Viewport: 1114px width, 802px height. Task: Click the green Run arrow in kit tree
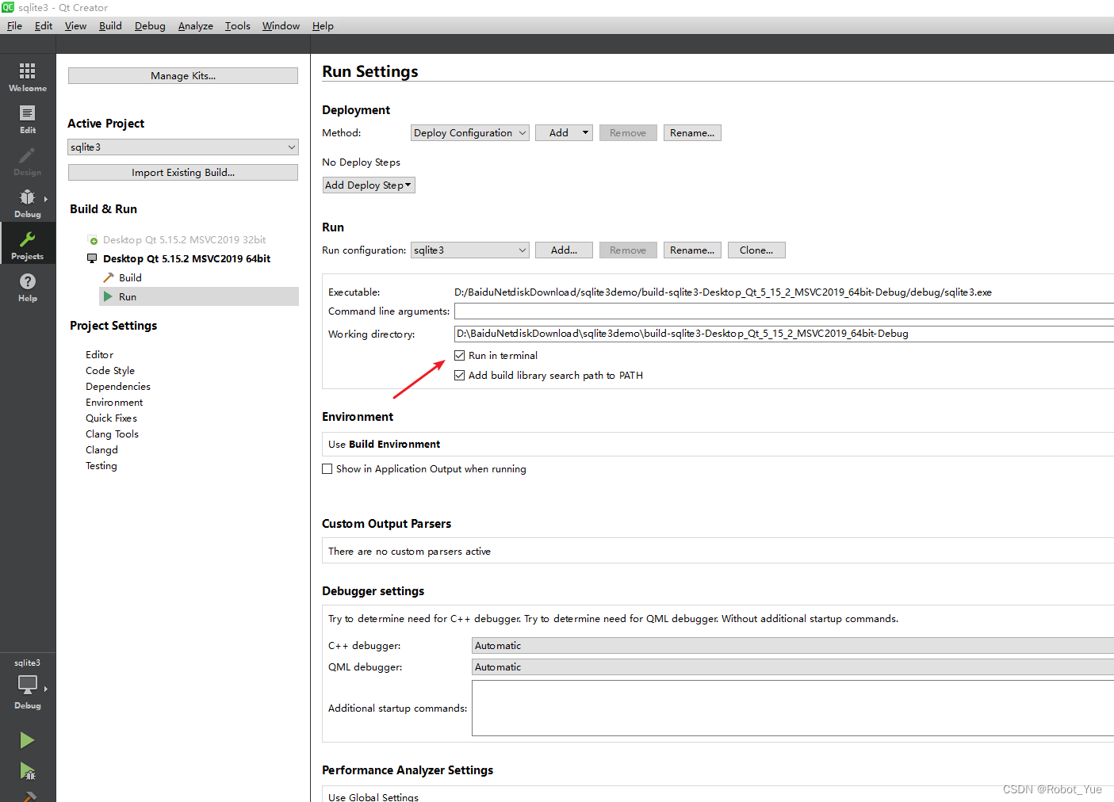108,296
